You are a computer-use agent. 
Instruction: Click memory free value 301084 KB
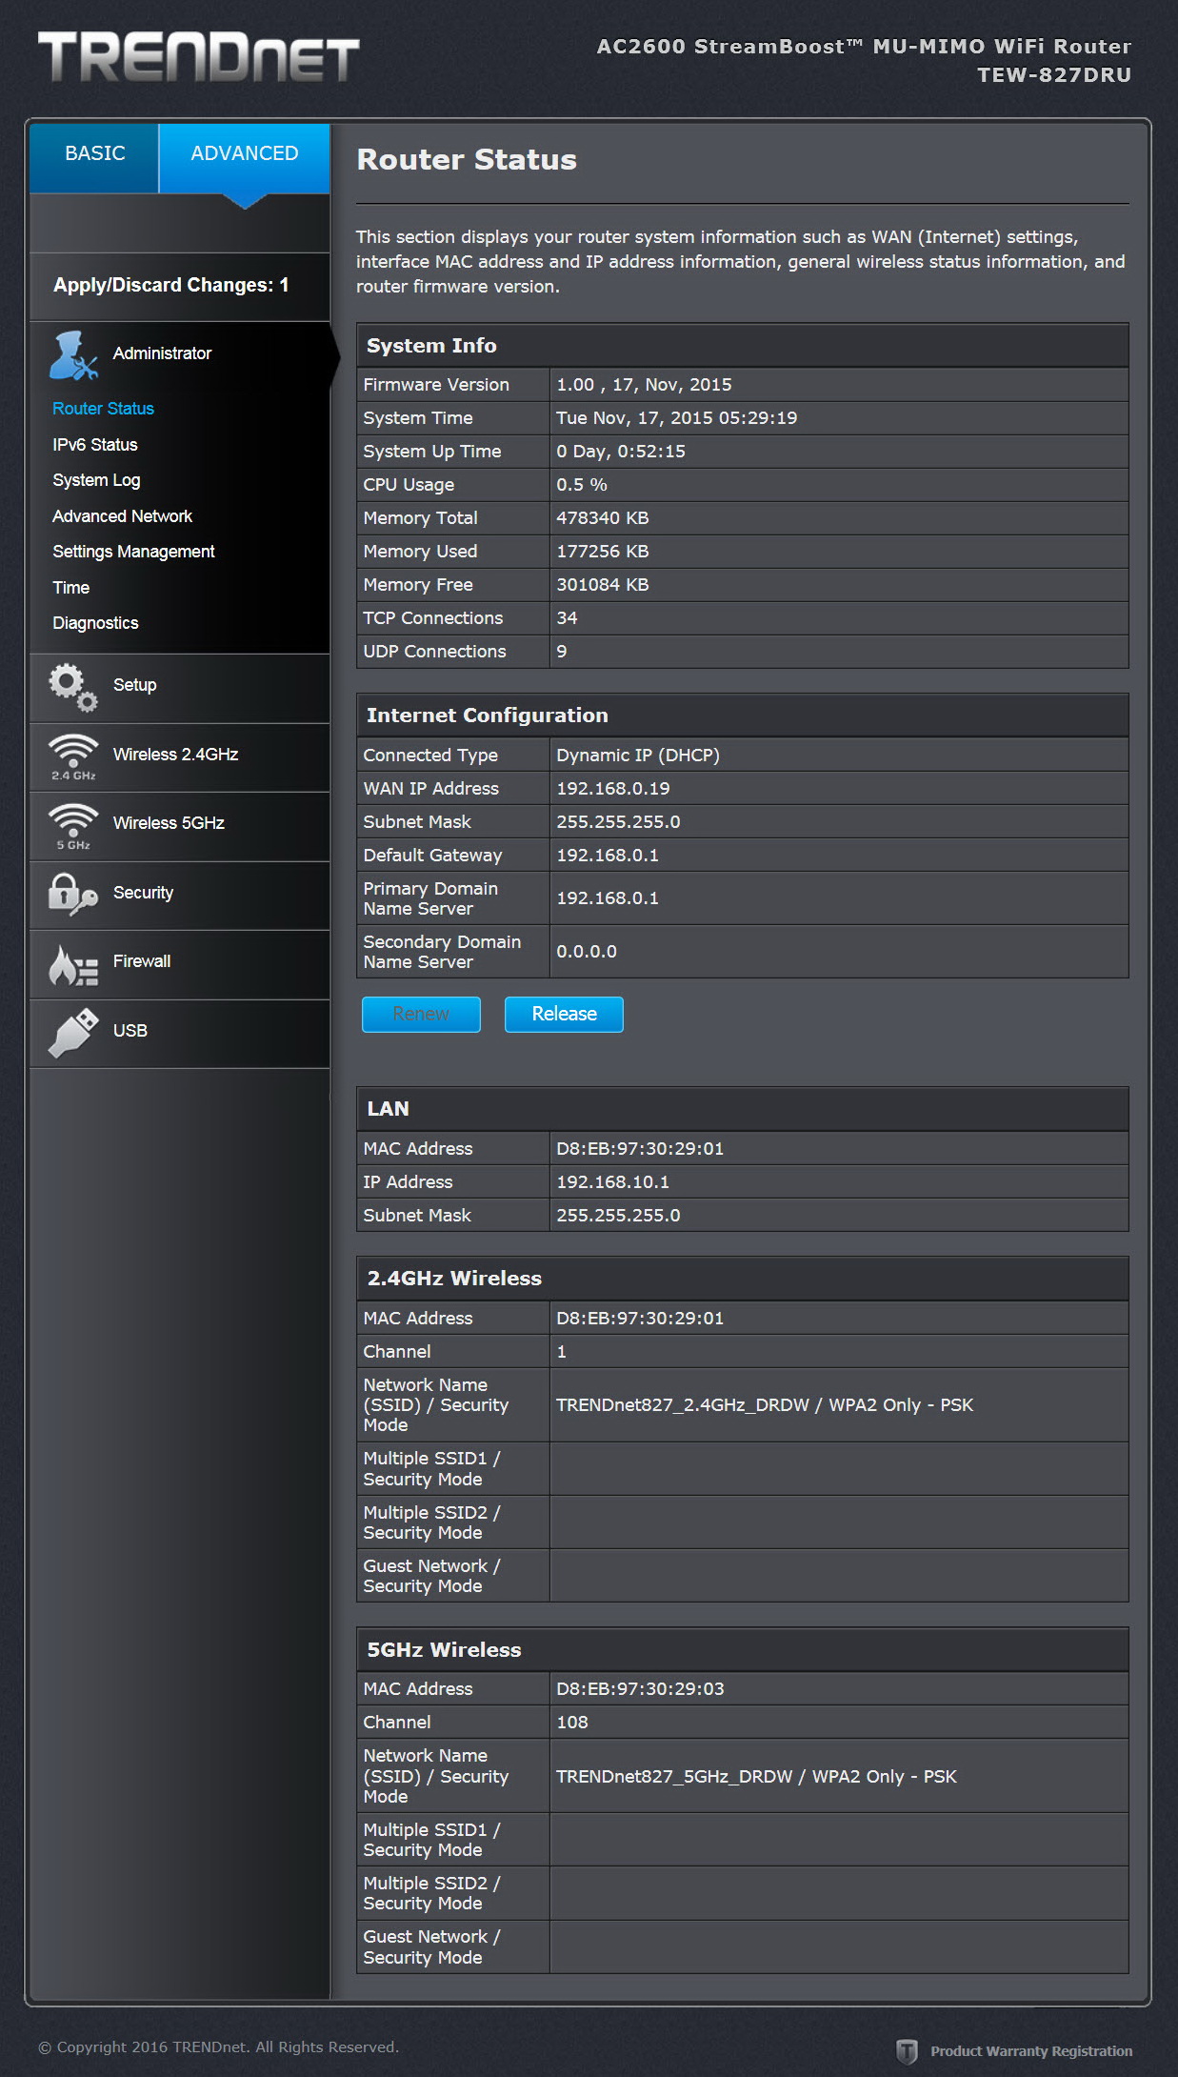(x=603, y=585)
